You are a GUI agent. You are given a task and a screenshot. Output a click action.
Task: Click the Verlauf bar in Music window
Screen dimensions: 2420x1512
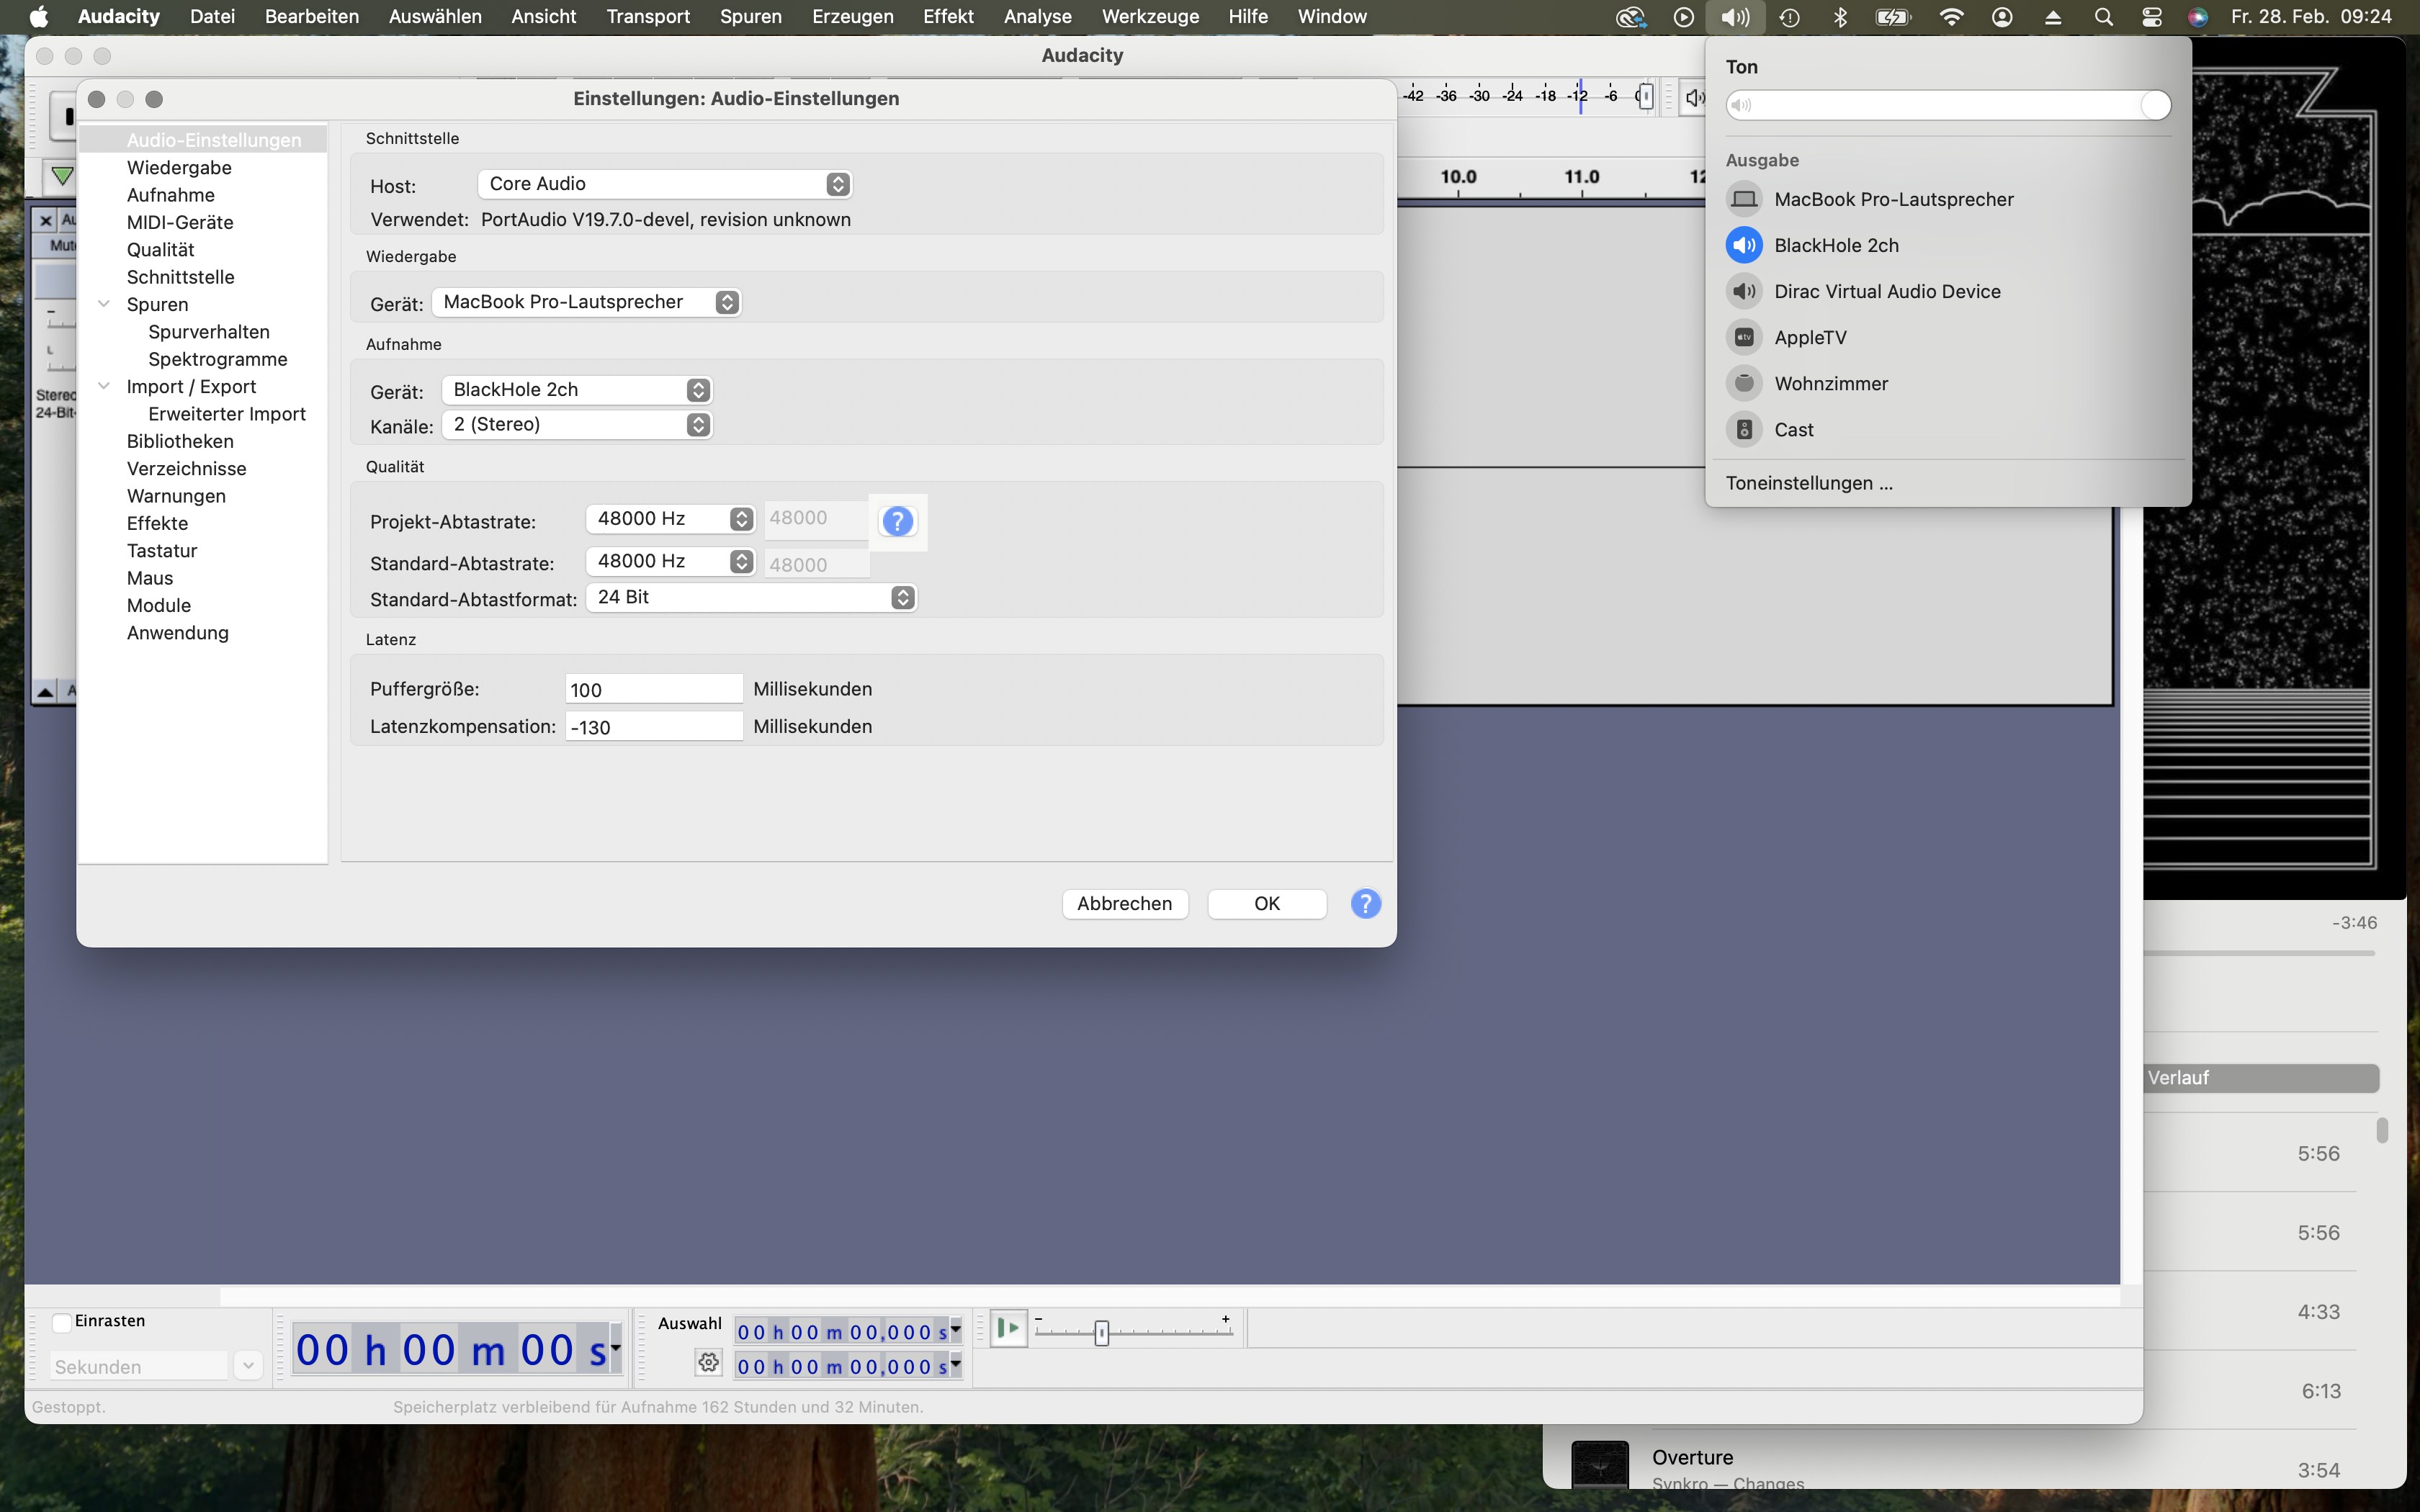tap(2261, 1078)
